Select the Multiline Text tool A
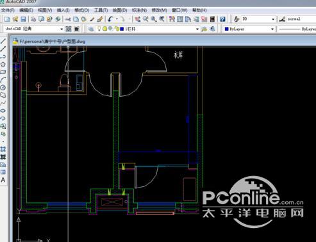Viewport: 316px width, 242px height. click(3, 180)
